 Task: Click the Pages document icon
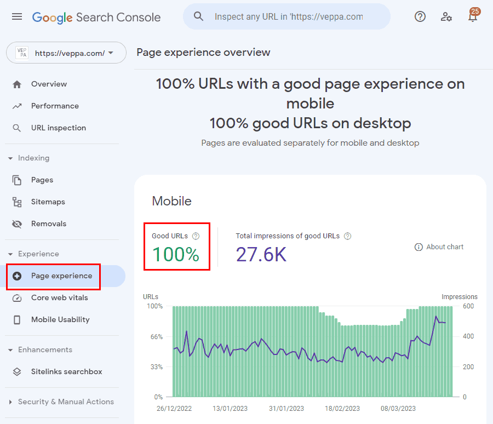17,180
